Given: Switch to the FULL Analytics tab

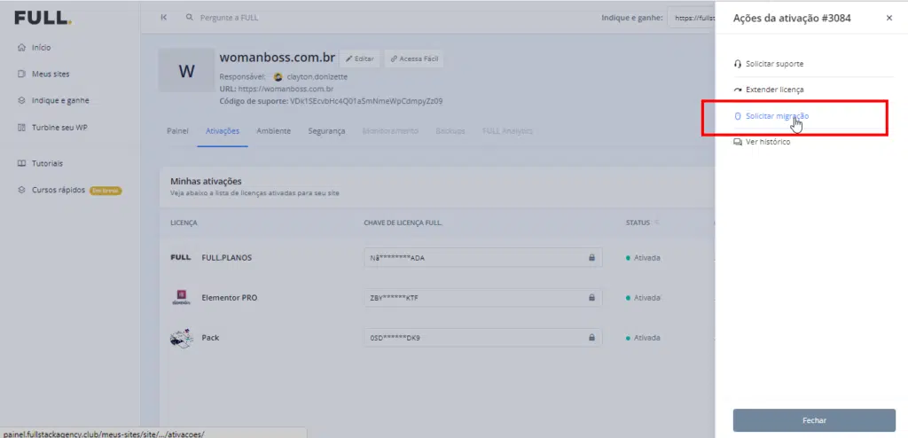Looking at the screenshot, I should pos(508,131).
